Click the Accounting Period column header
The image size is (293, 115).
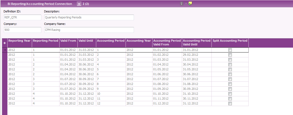(111, 41)
